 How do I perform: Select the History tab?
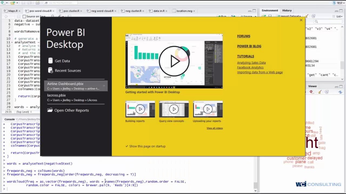(x=287, y=11)
